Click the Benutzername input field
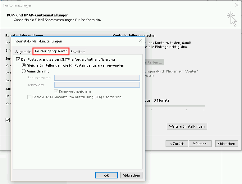Image resolution: width=242 pixels, height=184 pixels. pos(97,78)
